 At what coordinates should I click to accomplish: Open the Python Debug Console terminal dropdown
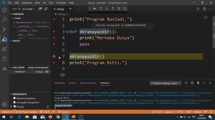pyautogui.click(x=166, y=83)
